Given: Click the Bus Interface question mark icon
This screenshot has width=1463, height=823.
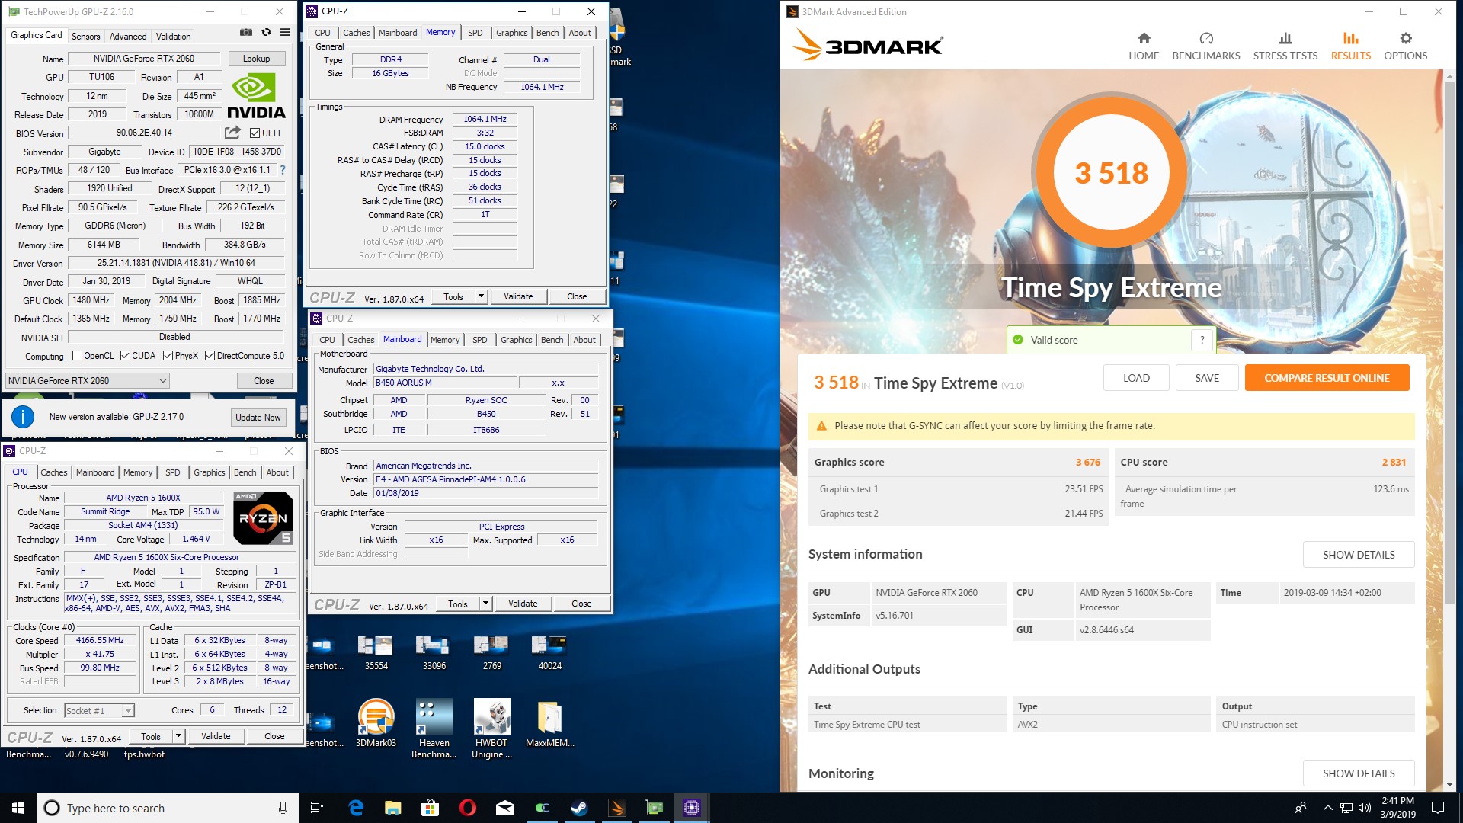Looking at the screenshot, I should [283, 170].
